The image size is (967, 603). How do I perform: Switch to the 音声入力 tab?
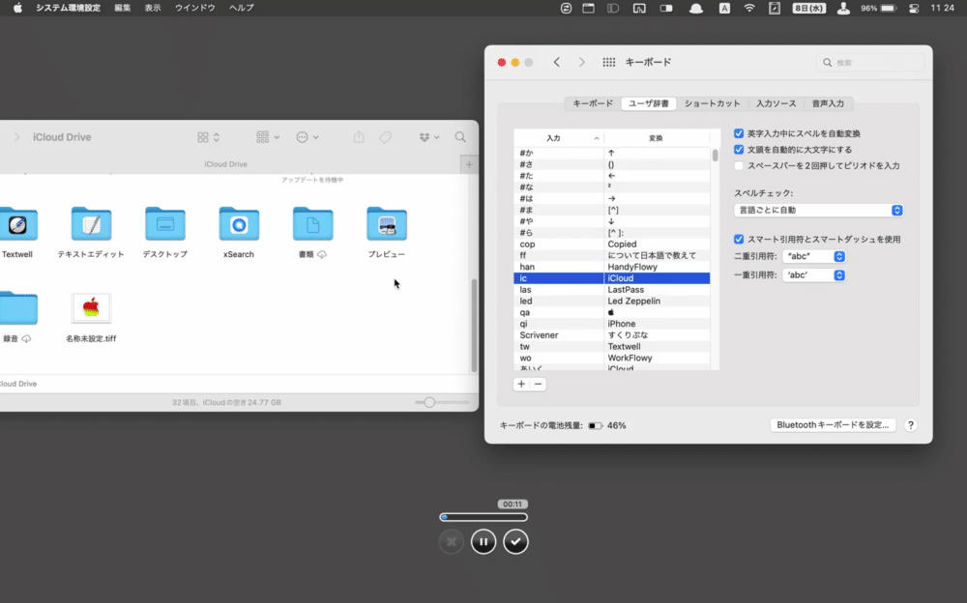click(829, 103)
